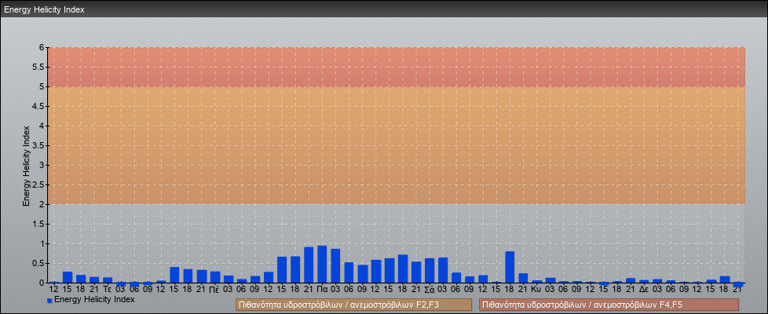Click the y-axis value 1.5
768x314 pixels.
(x=38, y=224)
